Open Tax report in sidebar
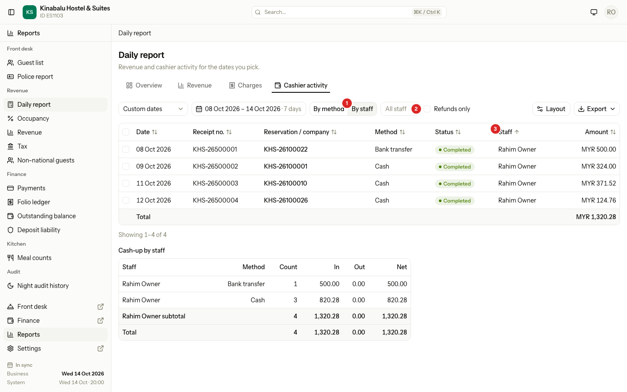 coord(55,146)
